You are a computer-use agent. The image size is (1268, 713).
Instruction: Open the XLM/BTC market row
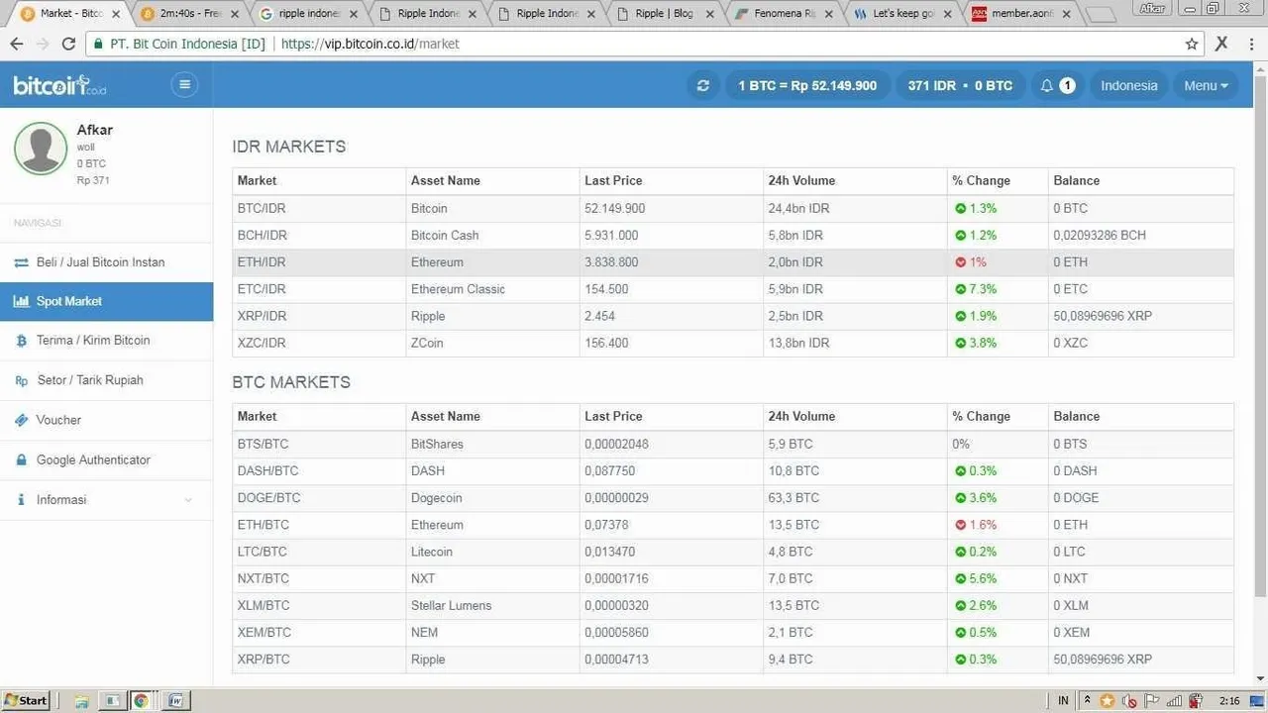pyautogui.click(x=733, y=605)
